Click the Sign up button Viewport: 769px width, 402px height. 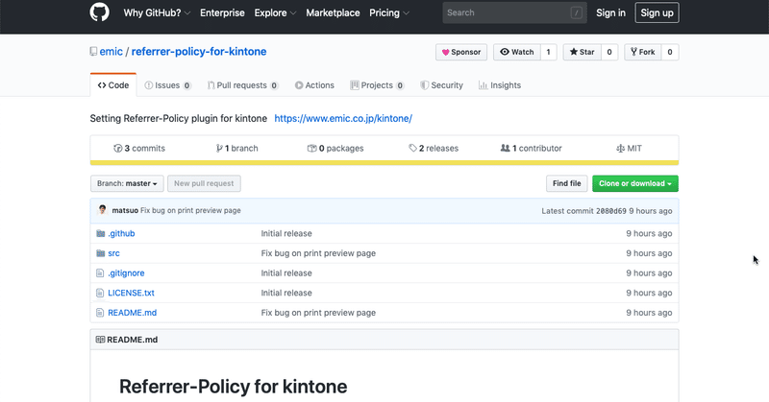[657, 12]
